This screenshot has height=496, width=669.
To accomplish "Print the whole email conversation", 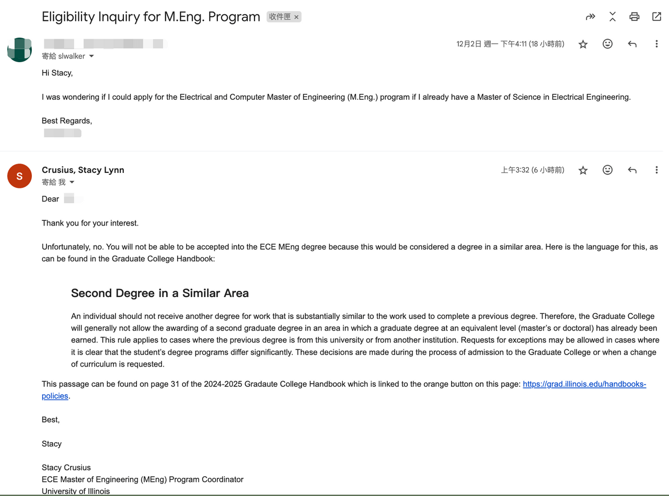I will [635, 17].
